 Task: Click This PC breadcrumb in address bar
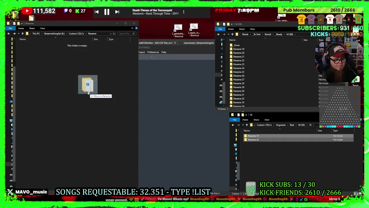(36, 34)
